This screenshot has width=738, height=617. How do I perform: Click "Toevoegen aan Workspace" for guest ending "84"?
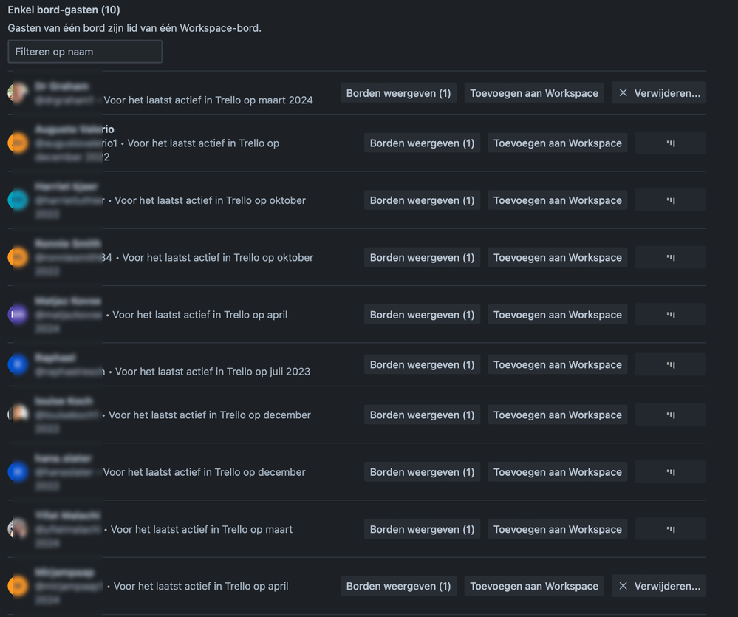557,257
